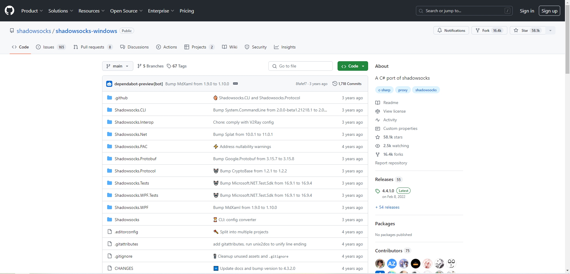This screenshot has height=274, width=570.
Task: Expand the Solutions menu
Action: [x=61, y=11]
